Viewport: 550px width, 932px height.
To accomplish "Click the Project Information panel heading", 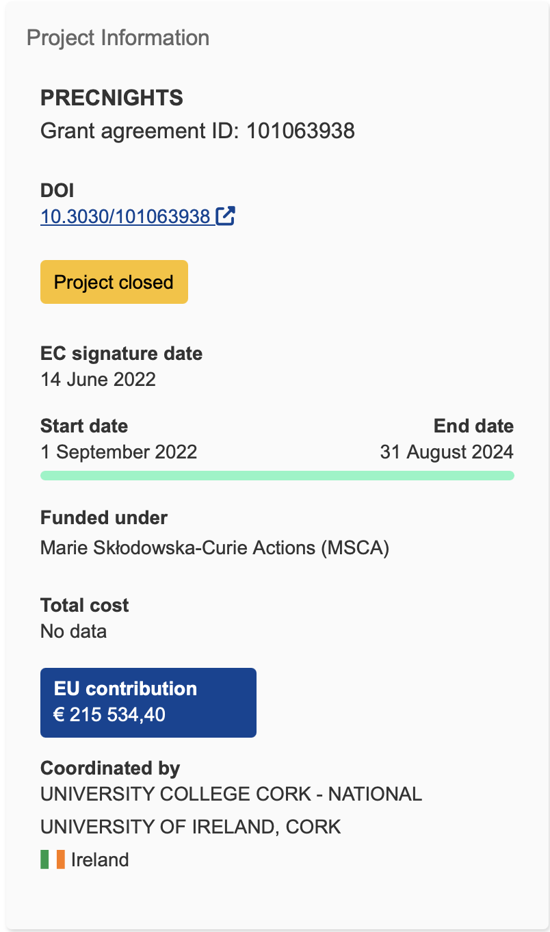I will click(x=118, y=38).
